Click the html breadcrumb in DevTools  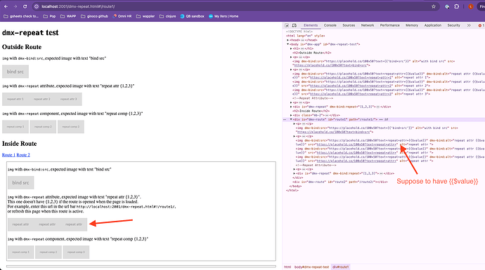click(287, 267)
